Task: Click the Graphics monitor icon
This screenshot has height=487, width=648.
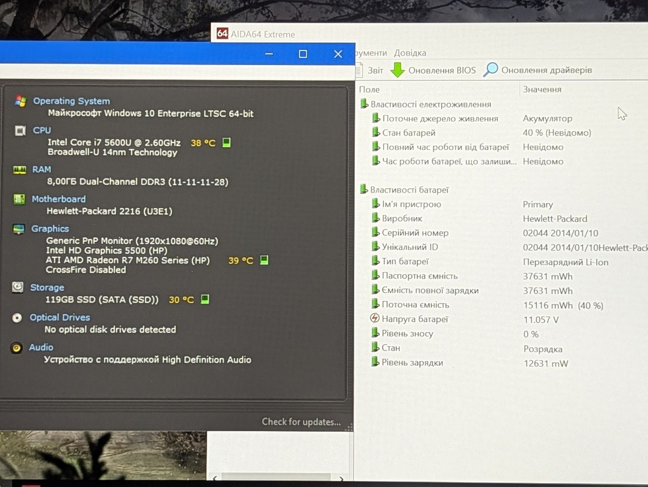Action: [19, 229]
